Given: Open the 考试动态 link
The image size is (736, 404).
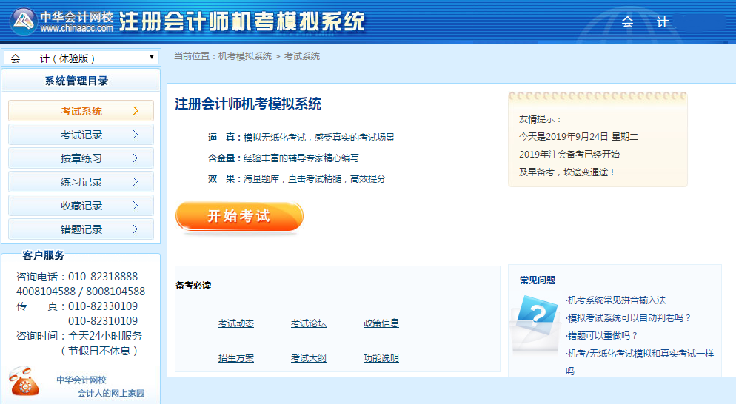Looking at the screenshot, I should (x=236, y=323).
